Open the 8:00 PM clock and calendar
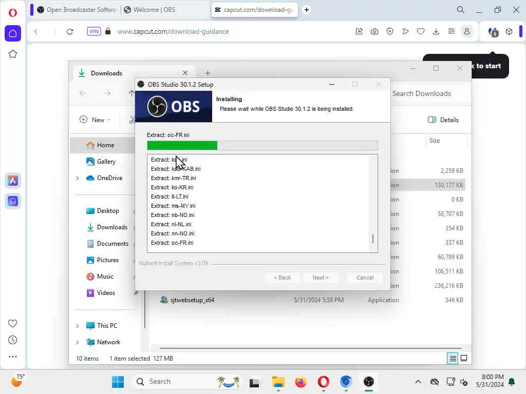 [490, 381]
